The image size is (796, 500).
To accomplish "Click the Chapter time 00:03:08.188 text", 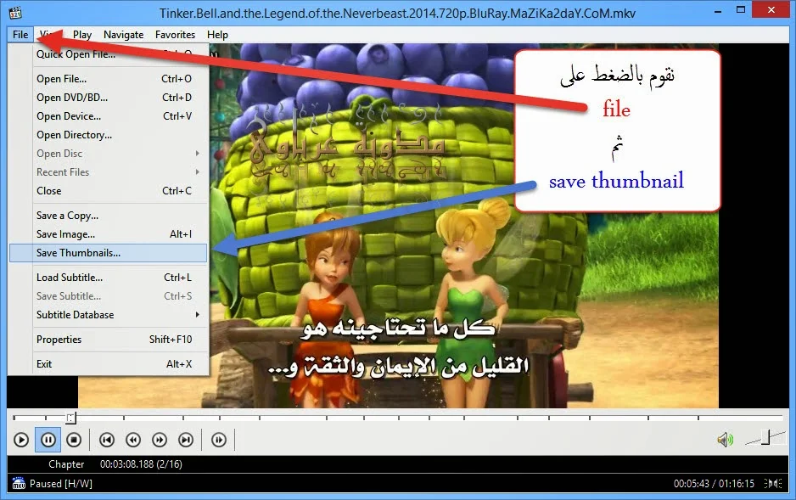I will pyautogui.click(x=141, y=464).
